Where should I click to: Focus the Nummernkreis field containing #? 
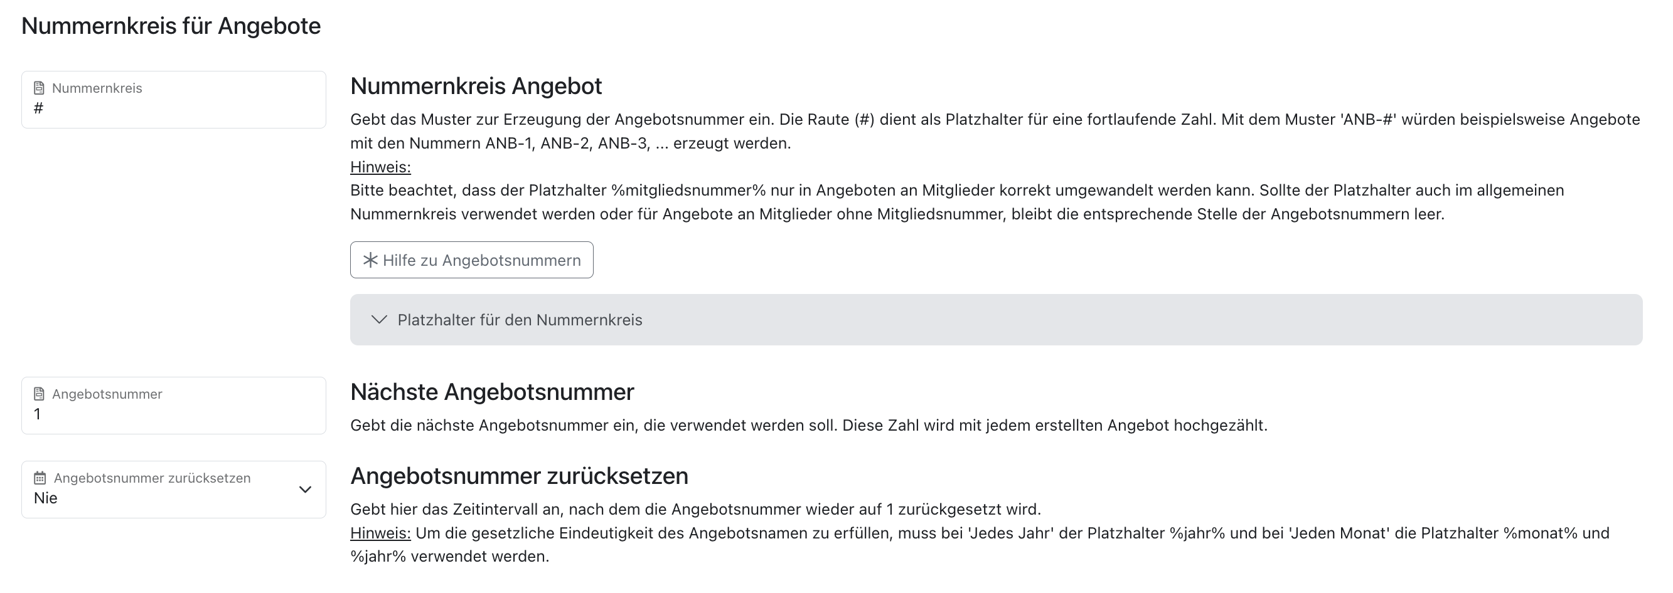[173, 108]
